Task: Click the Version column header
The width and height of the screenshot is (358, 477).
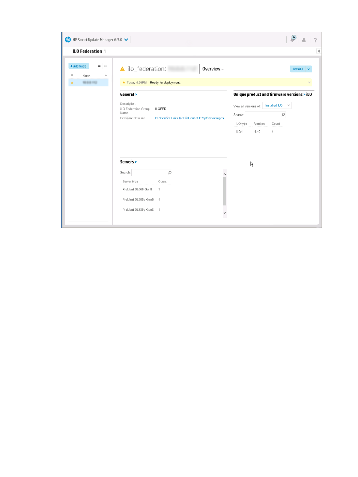Action: point(259,124)
